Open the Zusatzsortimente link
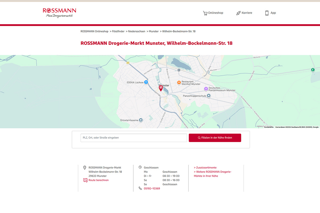This screenshot has height=213, width=320. coord(205,168)
